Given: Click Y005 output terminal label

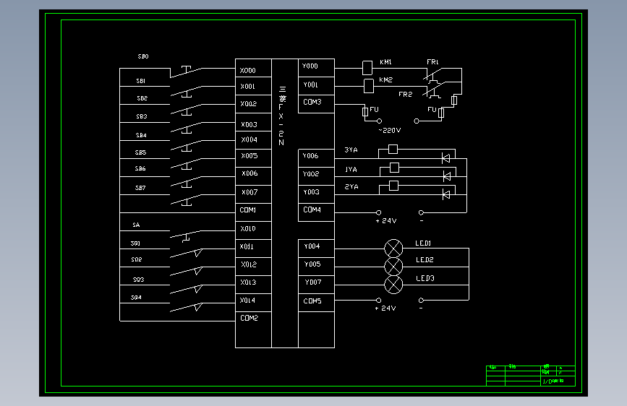Looking at the screenshot, I should pyautogui.click(x=312, y=264).
